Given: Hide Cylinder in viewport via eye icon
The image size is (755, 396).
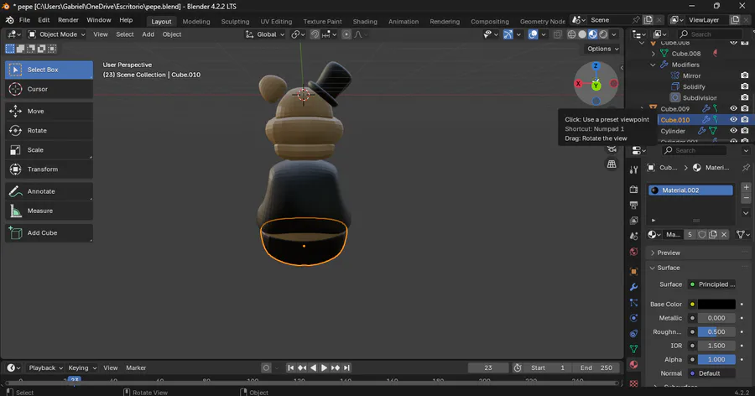Looking at the screenshot, I should tap(733, 131).
